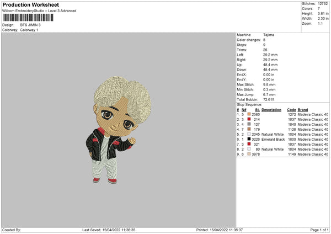
Task: Click the Min Stitch value '0.3 mm'
Action: (x=269, y=89)
